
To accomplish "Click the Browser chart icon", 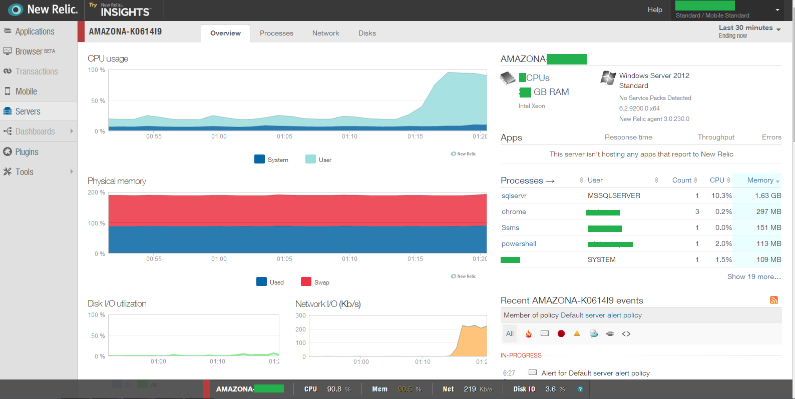I will coord(7,51).
